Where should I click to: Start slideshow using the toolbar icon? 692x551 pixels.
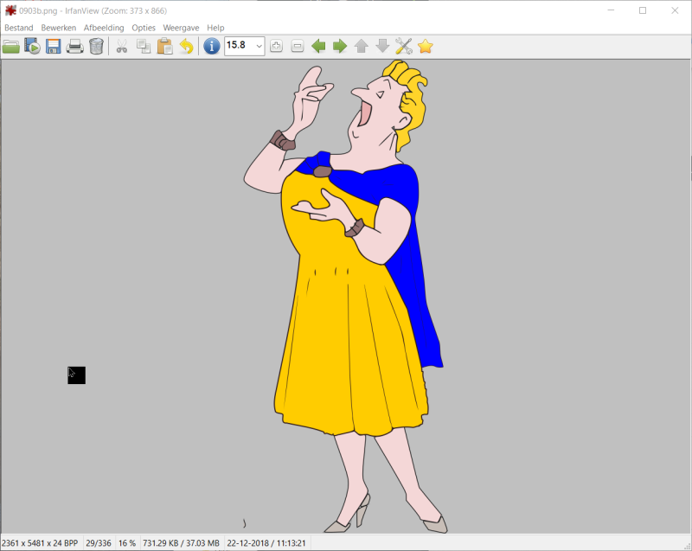click(x=33, y=47)
